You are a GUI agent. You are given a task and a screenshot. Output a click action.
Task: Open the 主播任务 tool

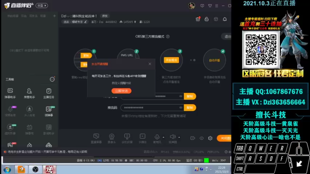(x=49, y=93)
